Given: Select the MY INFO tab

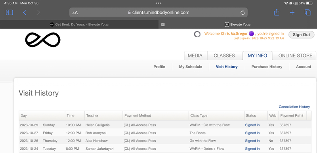Looking at the screenshot, I should [x=257, y=55].
